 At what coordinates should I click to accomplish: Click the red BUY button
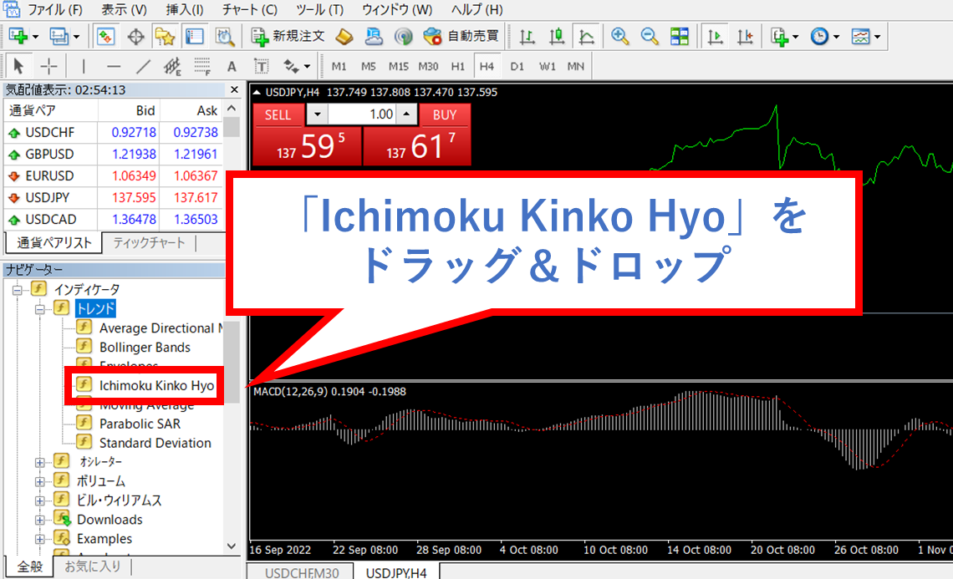pyautogui.click(x=444, y=114)
